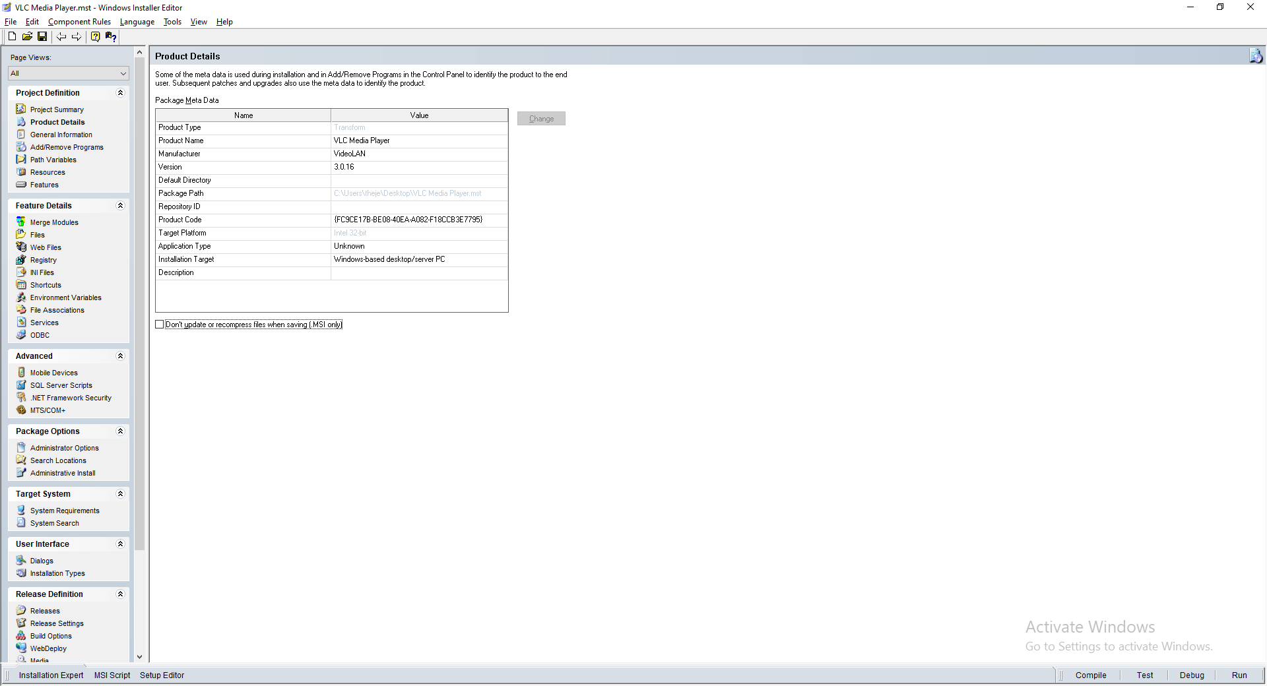Click the help icon at the top right of Product Details
Screen dimensions: 1267x686
coord(1255,56)
